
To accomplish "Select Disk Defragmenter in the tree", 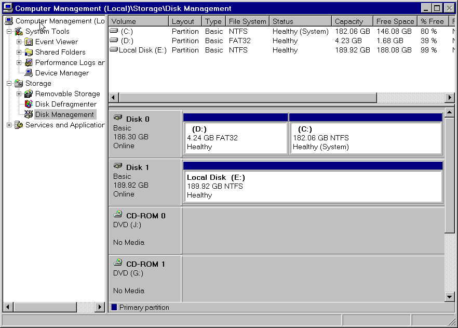I will pos(66,104).
